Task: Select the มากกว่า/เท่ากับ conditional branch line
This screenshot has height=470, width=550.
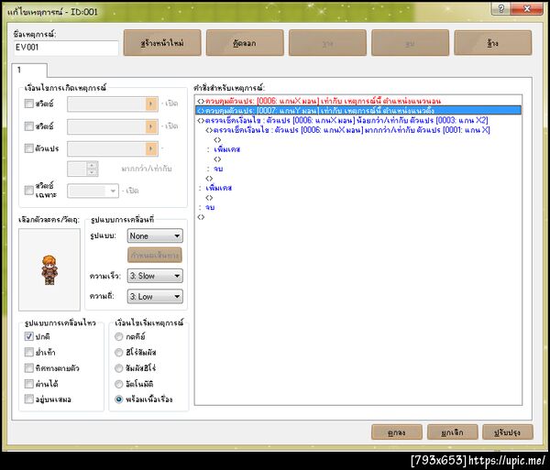Action: (358, 130)
